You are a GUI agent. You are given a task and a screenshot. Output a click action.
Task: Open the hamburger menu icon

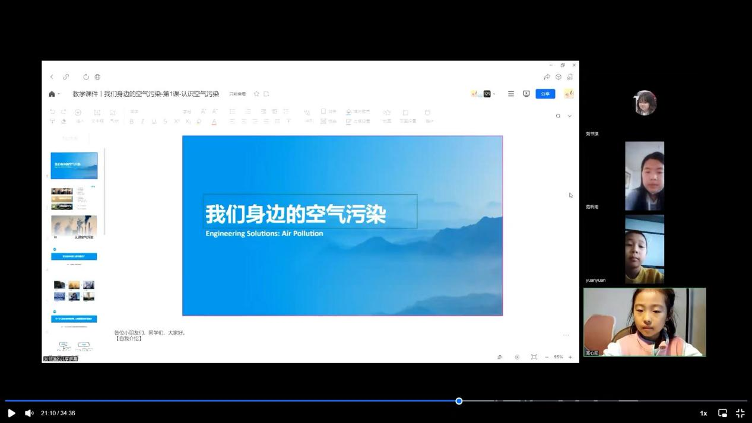coord(510,94)
